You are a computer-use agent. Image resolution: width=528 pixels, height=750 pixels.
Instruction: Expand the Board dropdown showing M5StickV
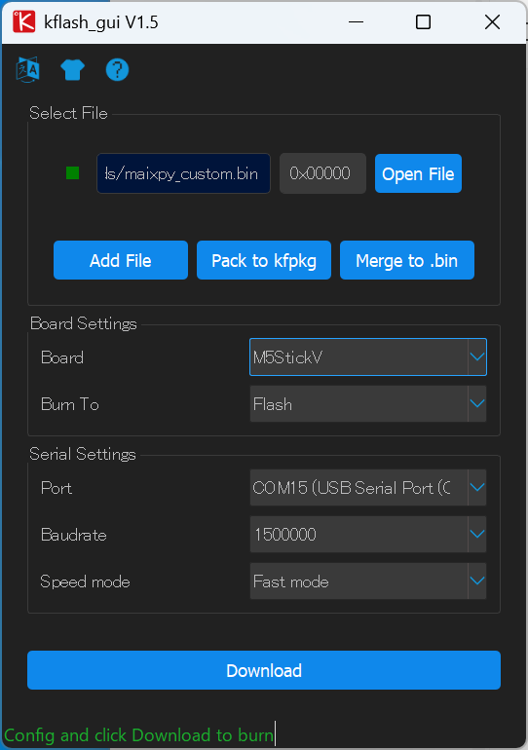368,356
